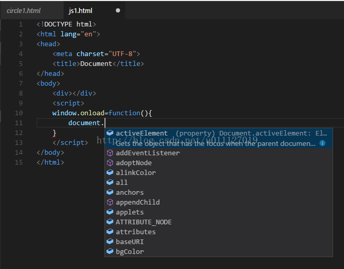
Task: Click the property icon beside activeElement
Action: coord(110,133)
